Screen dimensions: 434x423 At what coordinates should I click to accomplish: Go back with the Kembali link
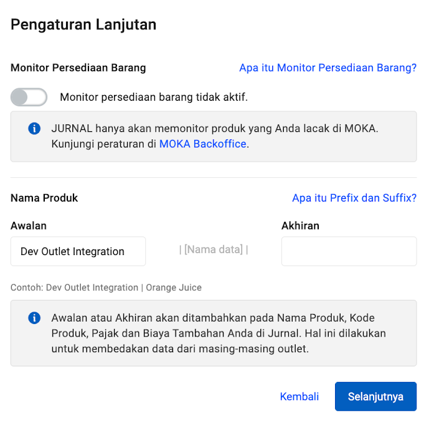[300, 396]
